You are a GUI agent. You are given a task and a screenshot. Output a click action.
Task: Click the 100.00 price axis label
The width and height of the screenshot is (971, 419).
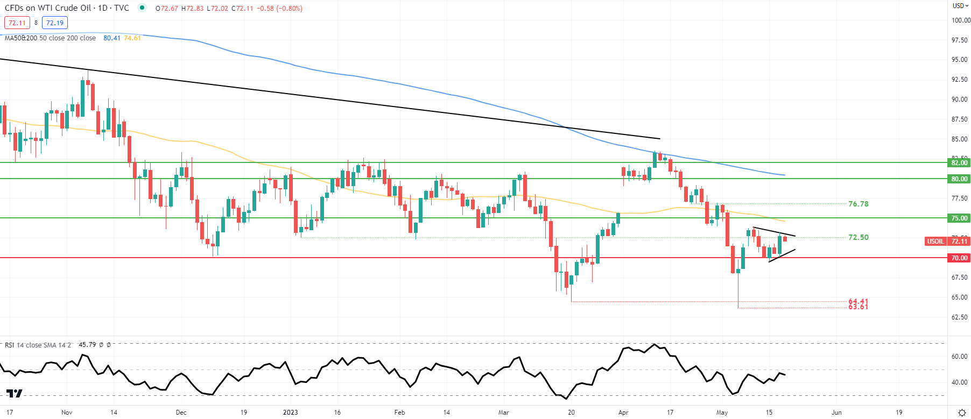pos(961,20)
